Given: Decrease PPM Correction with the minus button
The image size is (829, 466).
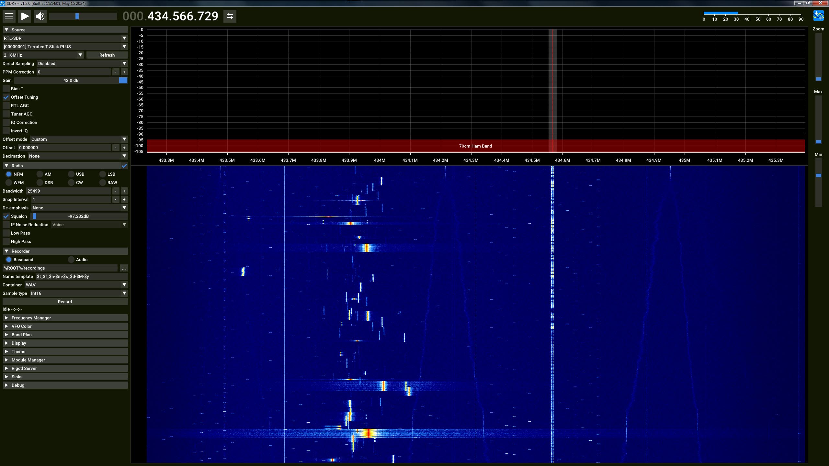Looking at the screenshot, I should click(116, 72).
